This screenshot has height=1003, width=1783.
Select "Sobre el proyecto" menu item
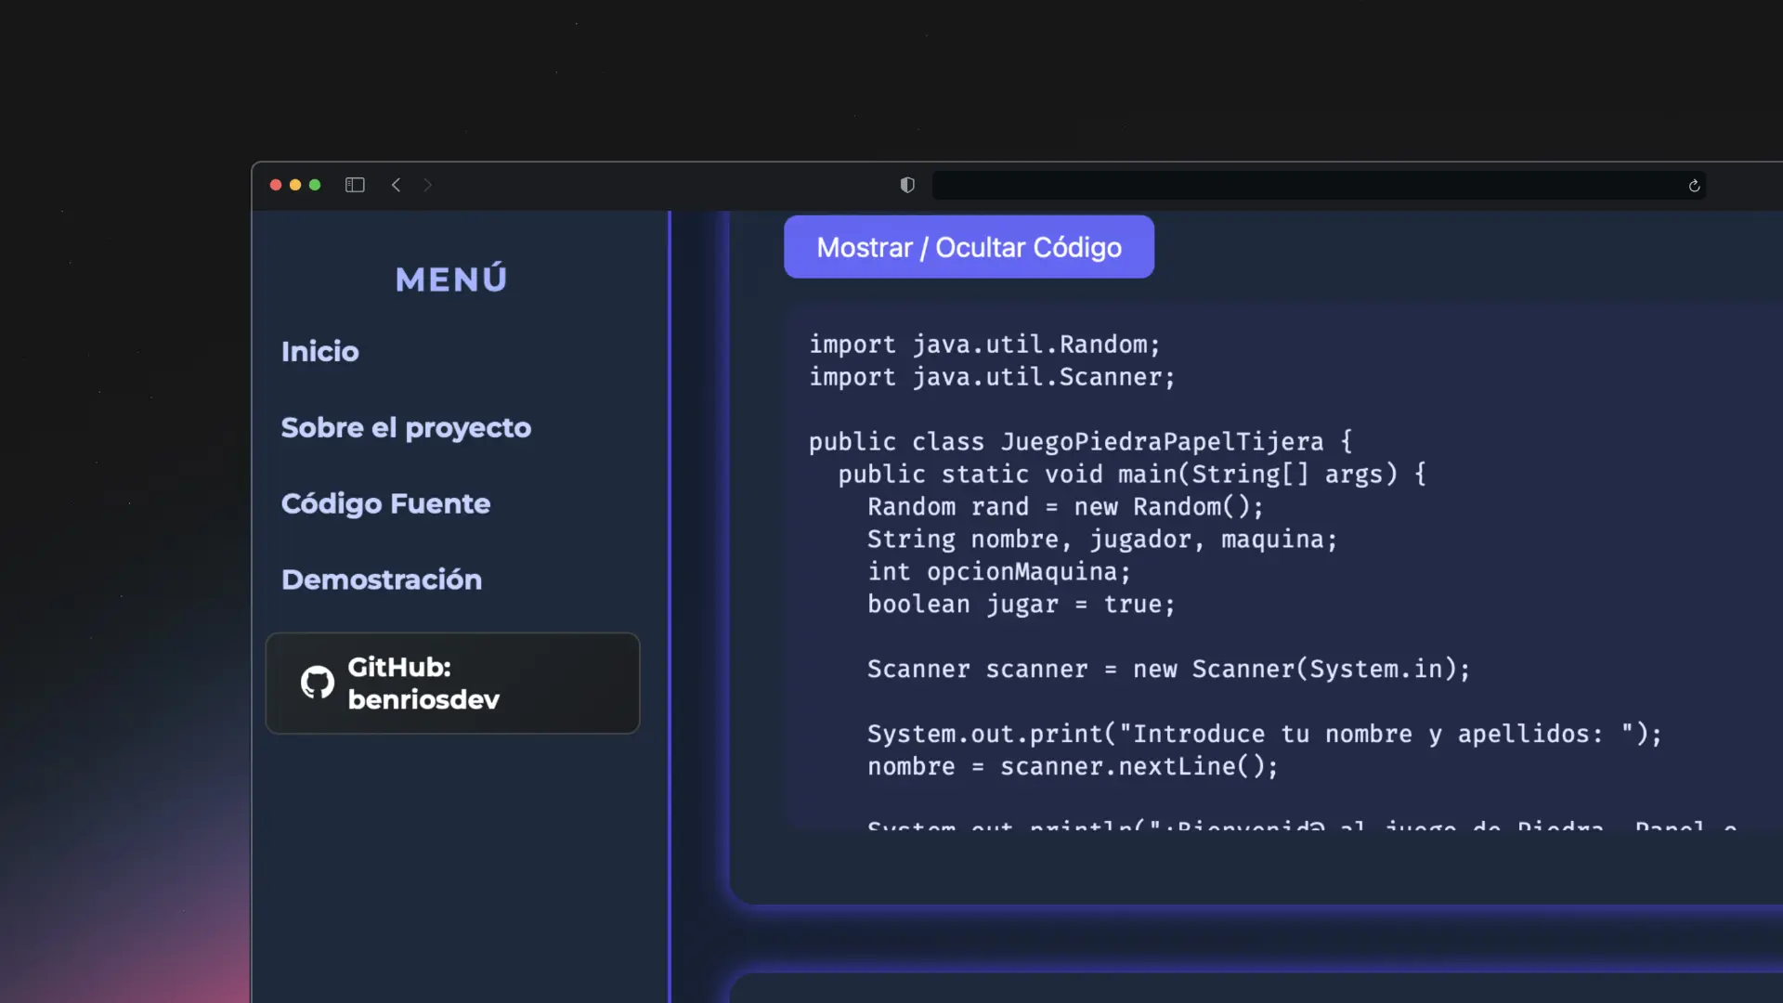pyautogui.click(x=406, y=427)
